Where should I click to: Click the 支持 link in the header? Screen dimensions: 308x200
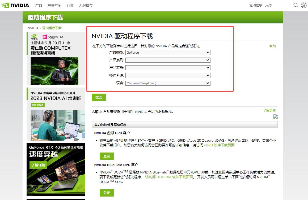[269, 5]
